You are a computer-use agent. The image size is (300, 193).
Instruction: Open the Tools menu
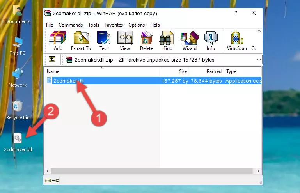click(94, 25)
